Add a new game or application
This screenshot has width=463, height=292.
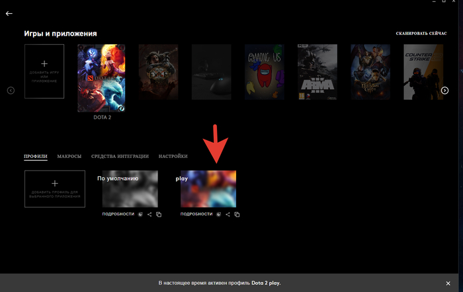[44, 71]
